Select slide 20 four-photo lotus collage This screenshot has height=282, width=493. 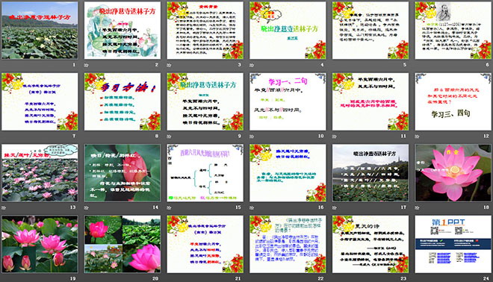coord(123,244)
